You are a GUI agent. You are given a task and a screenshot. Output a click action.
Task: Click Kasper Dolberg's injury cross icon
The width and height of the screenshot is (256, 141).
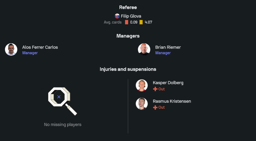pos(155,89)
